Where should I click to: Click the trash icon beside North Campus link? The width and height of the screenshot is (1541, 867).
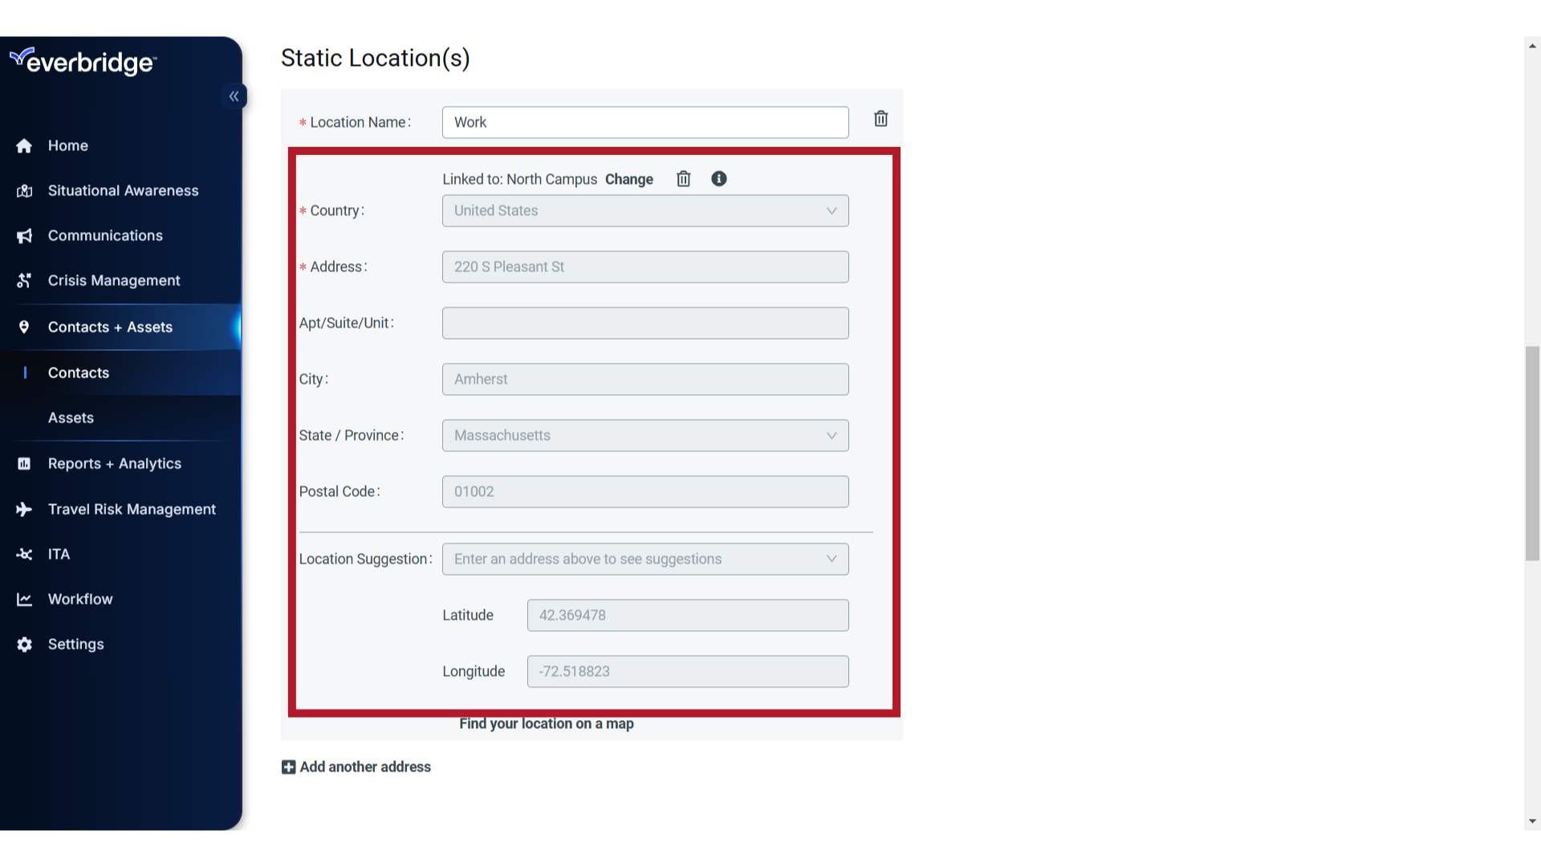tap(683, 178)
